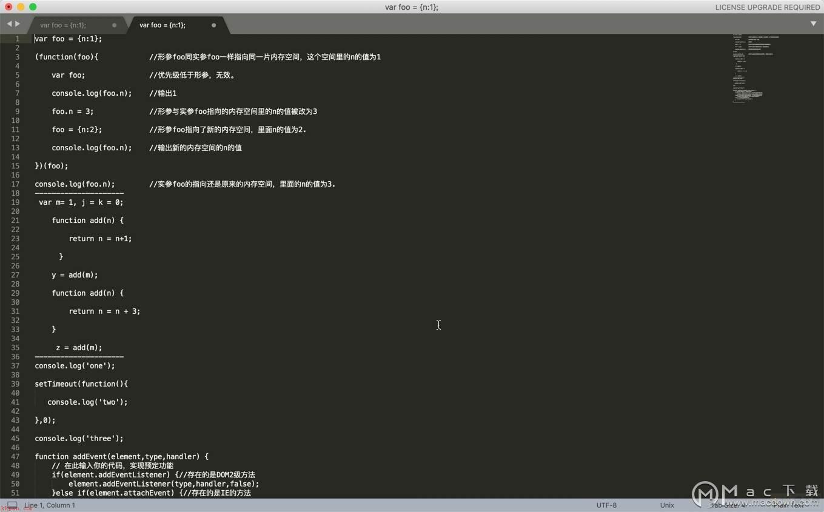Screen dimensions: 824x512
Task: Click the '//输出1' comment on line 7
Action: (162, 93)
